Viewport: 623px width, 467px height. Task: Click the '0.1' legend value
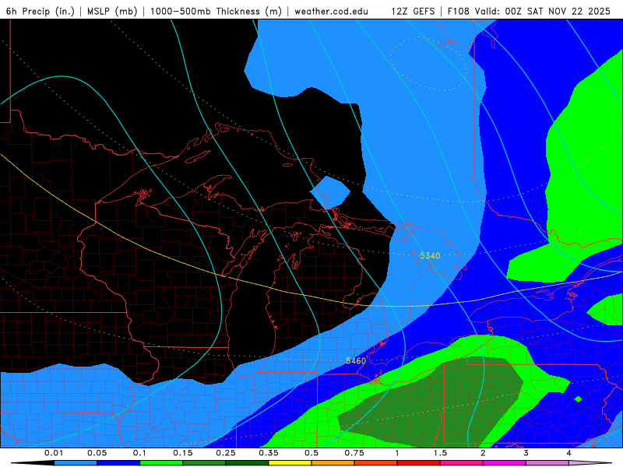(x=139, y=453)
